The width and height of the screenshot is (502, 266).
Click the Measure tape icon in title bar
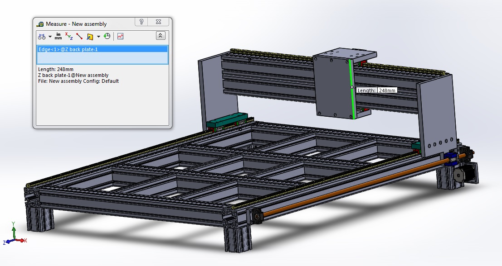tap(40, 24)
